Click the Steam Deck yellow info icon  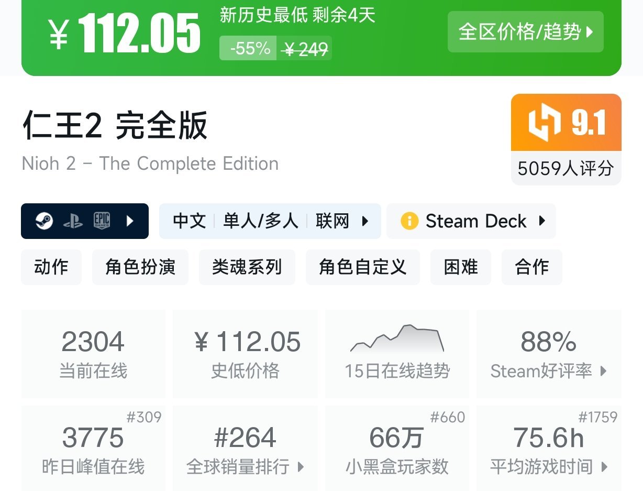point(409,221)
